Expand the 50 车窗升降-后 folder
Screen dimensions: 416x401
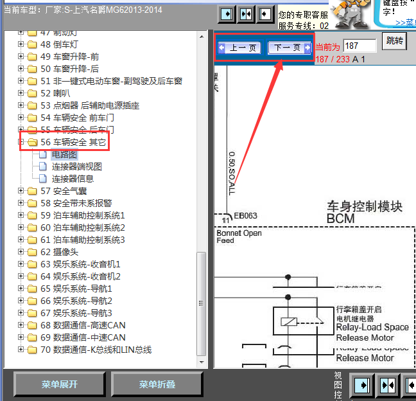point(21,69)
